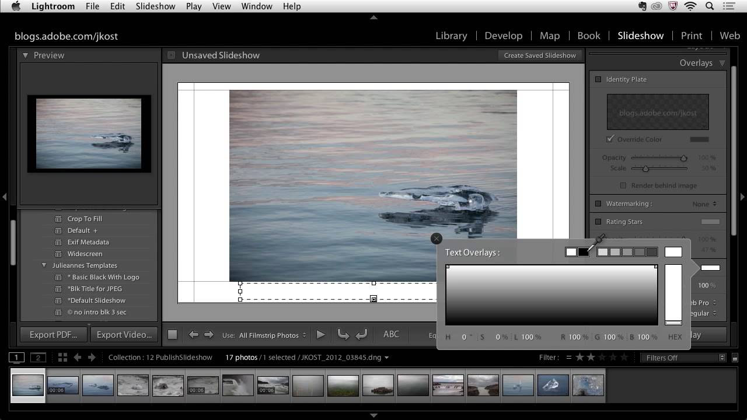
Task: Pick the white preset swatch in Text Overlays
Action: click(x=571, y=252)
